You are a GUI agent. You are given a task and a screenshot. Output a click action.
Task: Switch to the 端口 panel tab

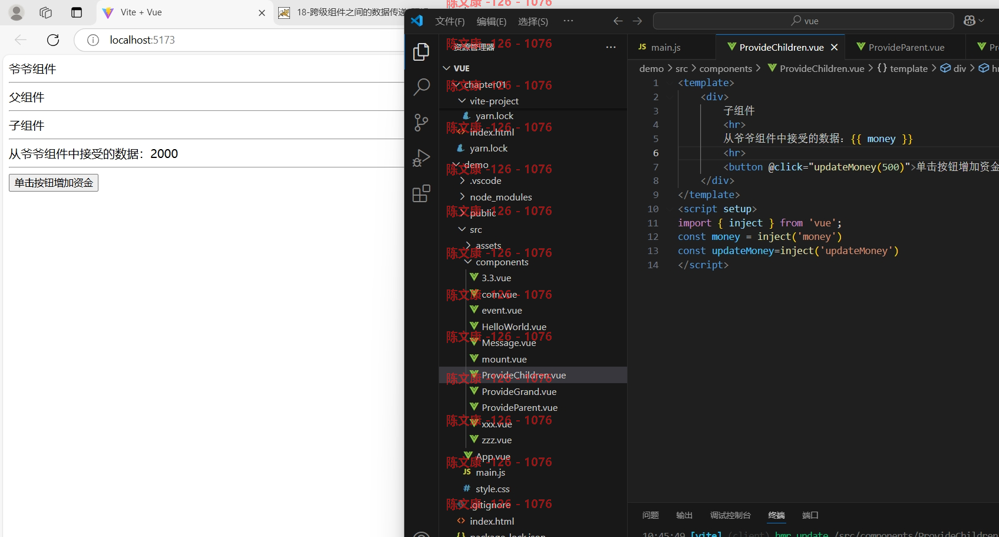[x=810, y=515]
